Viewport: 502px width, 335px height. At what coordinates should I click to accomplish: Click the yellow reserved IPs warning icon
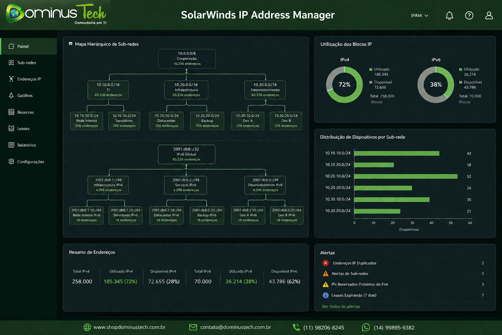(x=325, y=284)
